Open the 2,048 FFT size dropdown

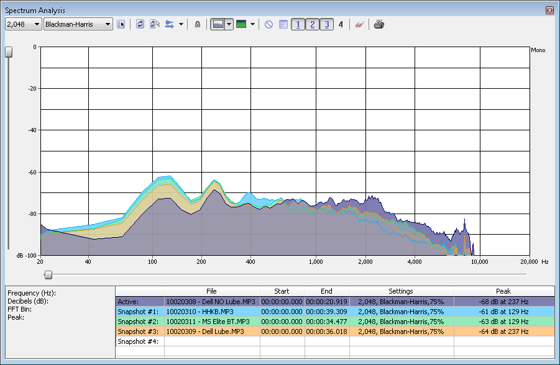pos(24,24)
